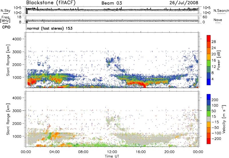
Task: Click the left 10^5 noise axis tick
Action: [x=18, y=8]
